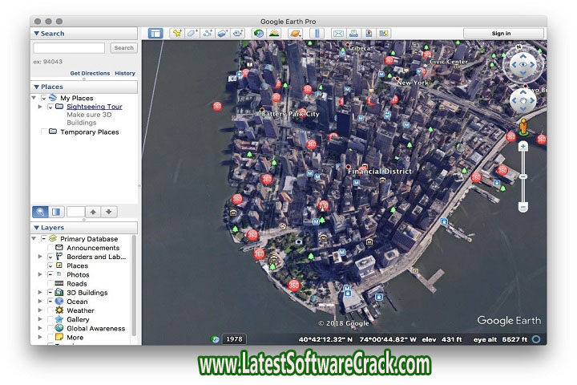Click the Sign in button
The width and height of the screenshot is (577, 385).
pos(501,33)
